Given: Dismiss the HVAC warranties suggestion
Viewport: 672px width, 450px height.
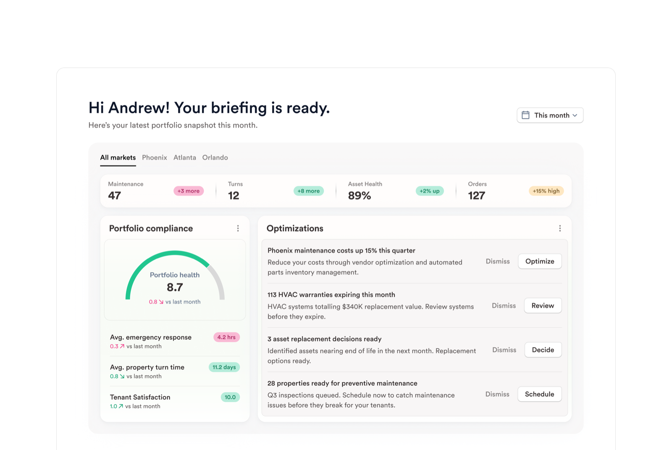Looking at the screenshot, I should tap(504, 306).
